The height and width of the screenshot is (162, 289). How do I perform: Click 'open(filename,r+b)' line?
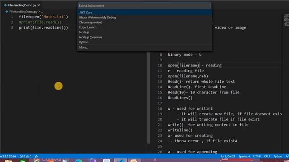coord(188,76)
